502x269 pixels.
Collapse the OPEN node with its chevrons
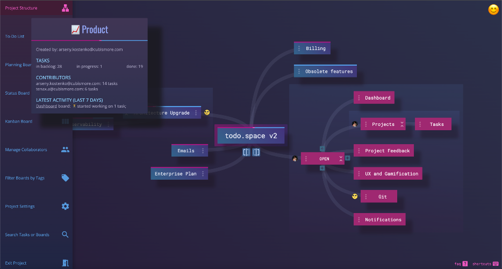click(341, 158)
